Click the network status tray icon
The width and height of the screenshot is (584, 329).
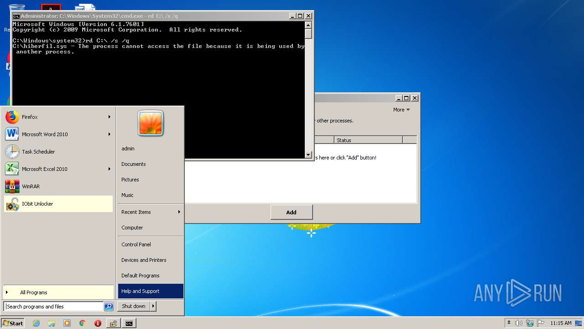point(530,323)
